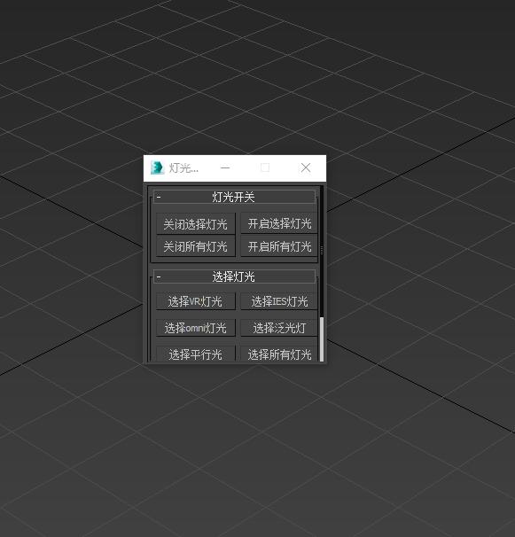The image size is (515, 537).
Task: Collapse the 选择灯光 rollout
Action: click(x=234, y=276)
